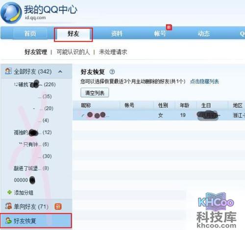This screenshot has width=245, height=230.
Task: Open 好友管理 sub-navigation link
Action: click(x=36, y=52)
